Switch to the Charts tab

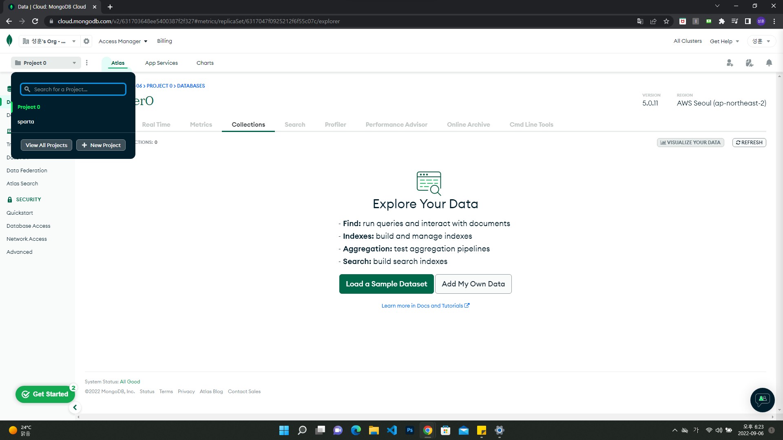click(x=205, y=63)
